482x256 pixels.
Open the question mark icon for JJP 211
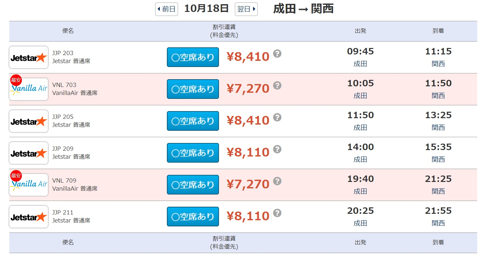[x=277, y=213]
